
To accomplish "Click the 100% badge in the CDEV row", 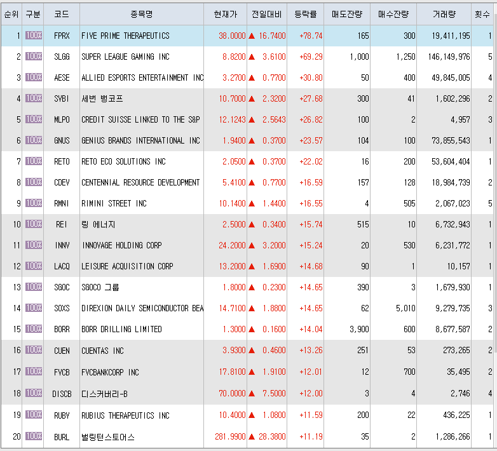I will 34,182.
